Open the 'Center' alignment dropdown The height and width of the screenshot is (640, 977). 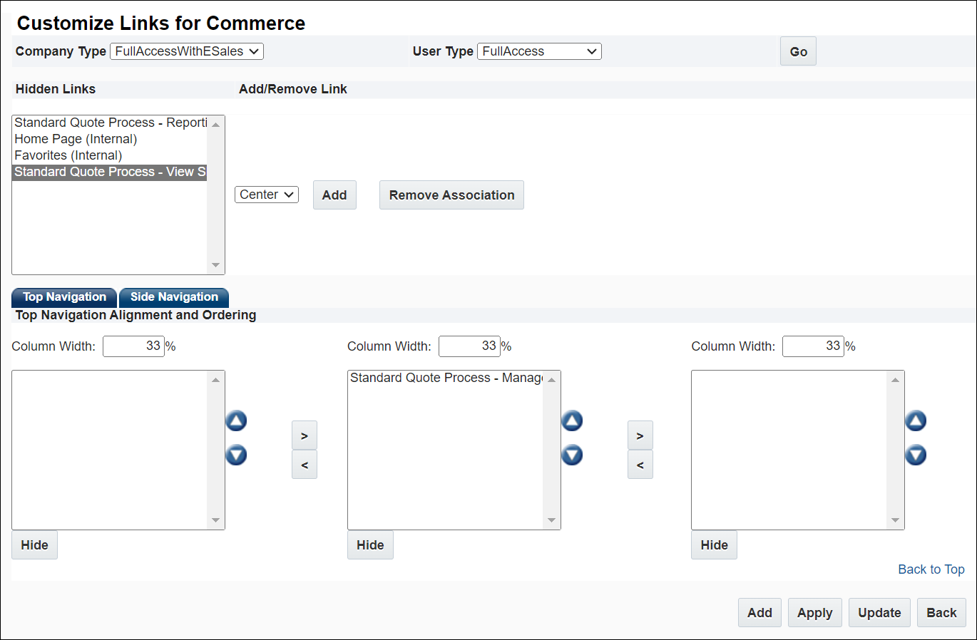coord(266,194)
